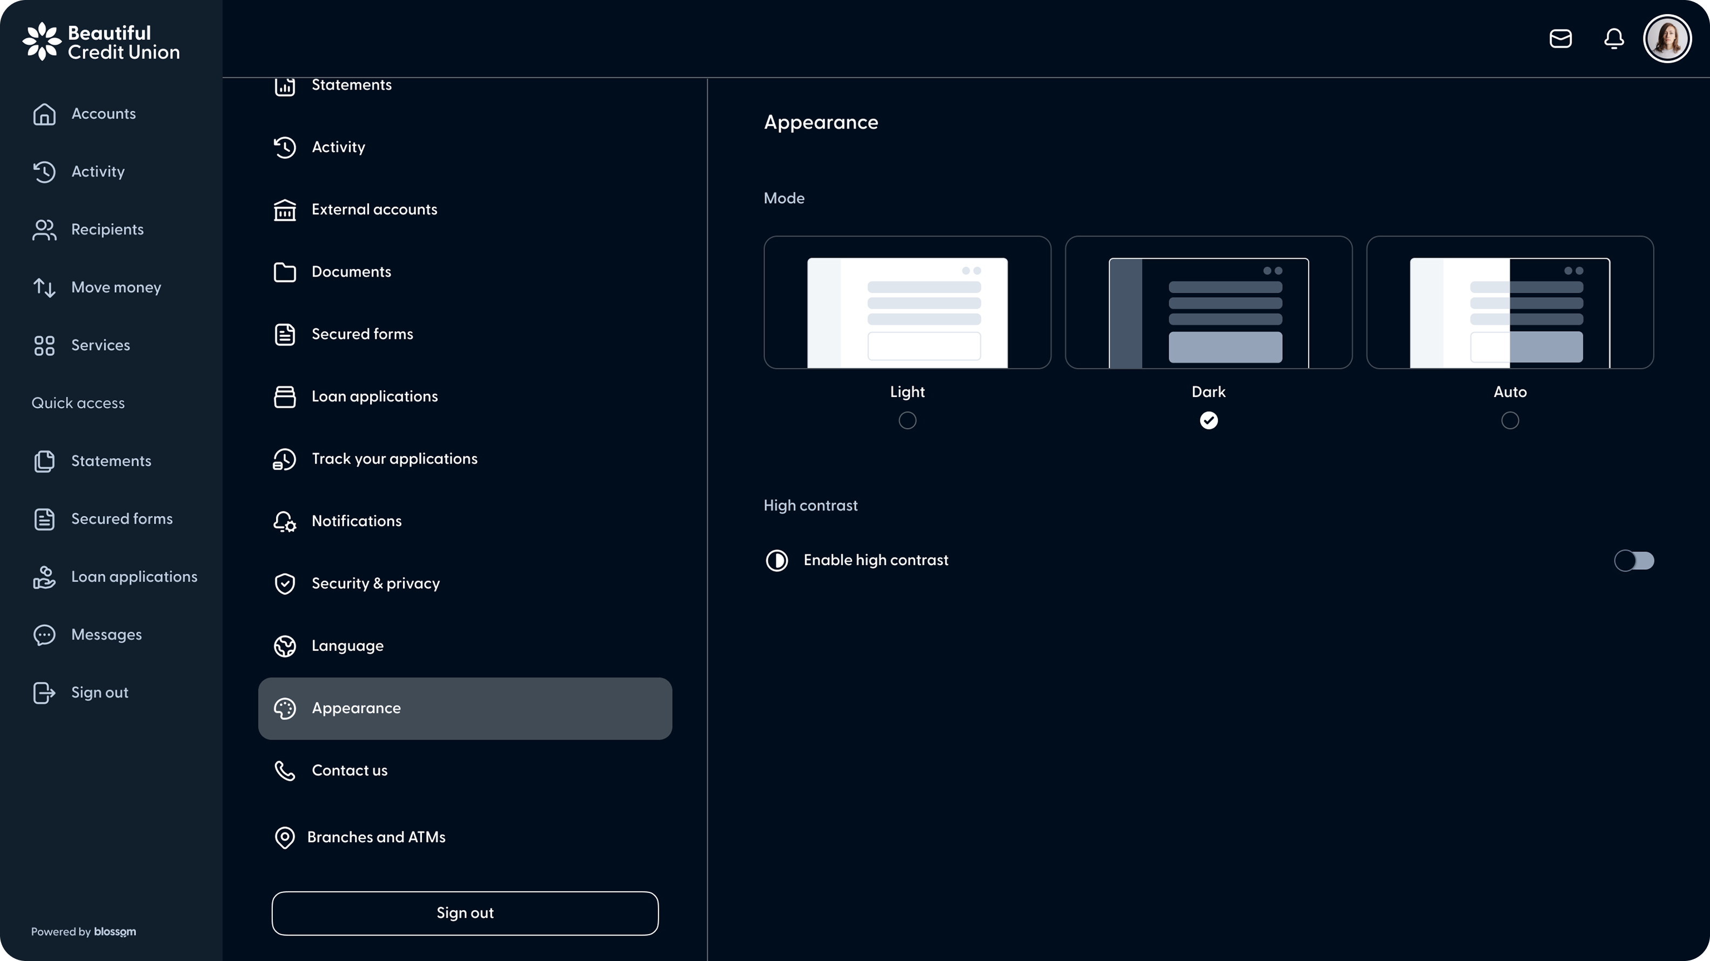Click the 'Auto' mode label

click(x=1510, y=392)
